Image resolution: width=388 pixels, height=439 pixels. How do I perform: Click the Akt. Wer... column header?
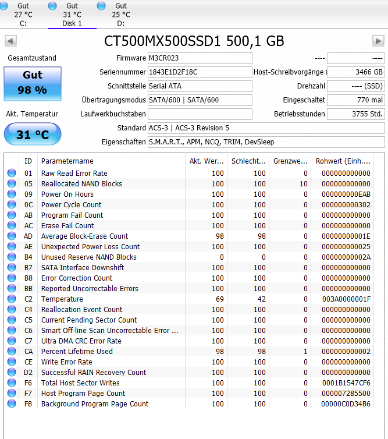click(x=206, y=161)
